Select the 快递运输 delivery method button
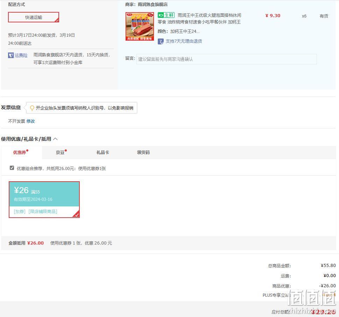The height and width of the screenshot is (317, 339). [x=34, y=17]
